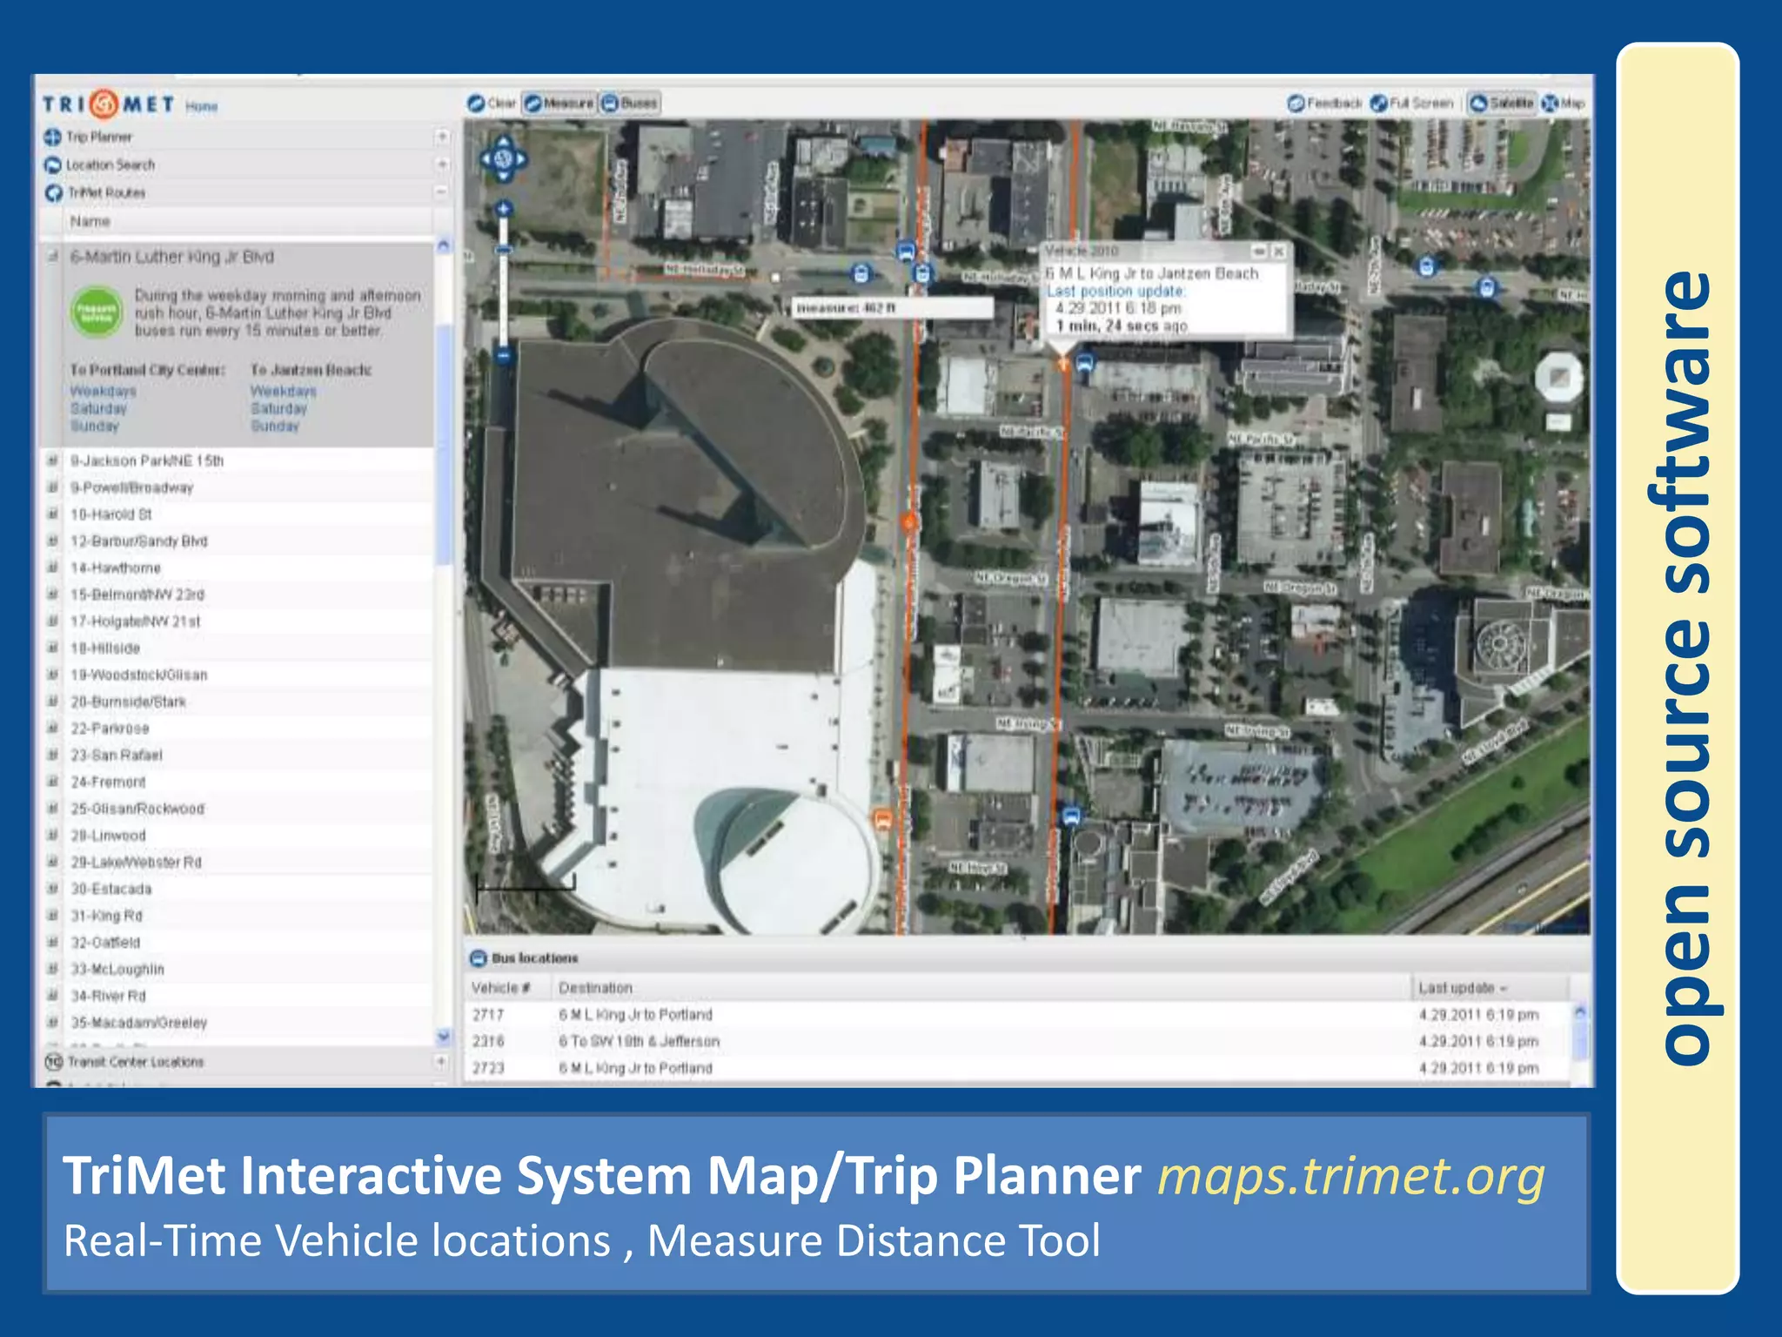Image resolution: width=1782 pixels, height=1337 pixels.
Task: Expand the Transit Center Locations section
Action: pyautogui.click(x=441, y=1062)
